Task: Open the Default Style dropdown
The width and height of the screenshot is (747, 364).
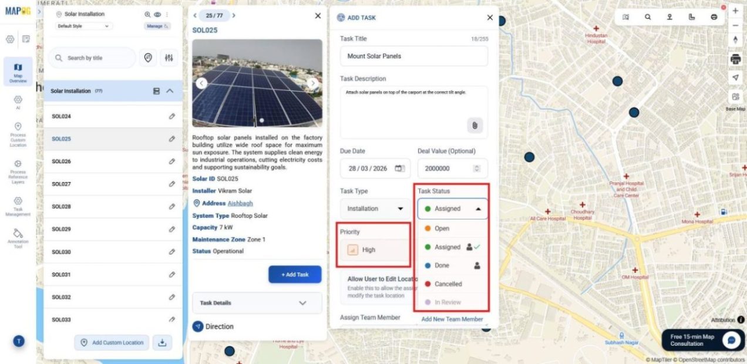Action: point(83,26)
